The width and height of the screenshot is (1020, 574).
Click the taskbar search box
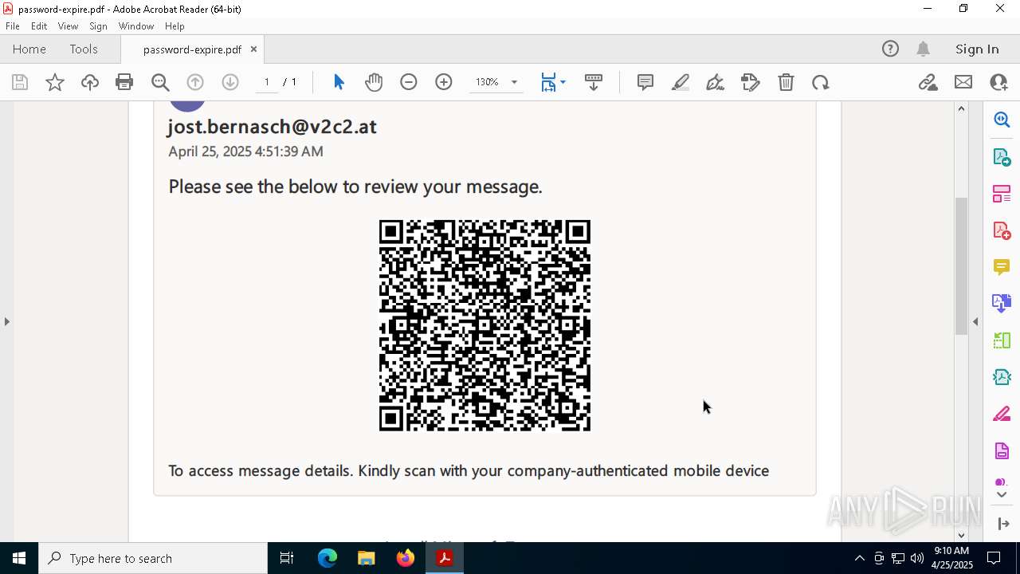153,558
